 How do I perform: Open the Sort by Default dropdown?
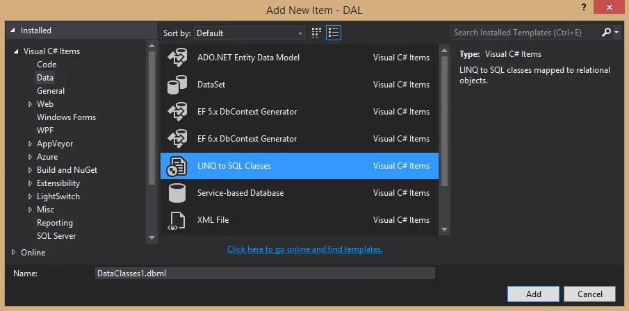(x=249, y=33)
